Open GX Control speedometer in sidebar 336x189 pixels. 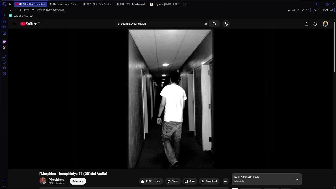click(4, 16)
